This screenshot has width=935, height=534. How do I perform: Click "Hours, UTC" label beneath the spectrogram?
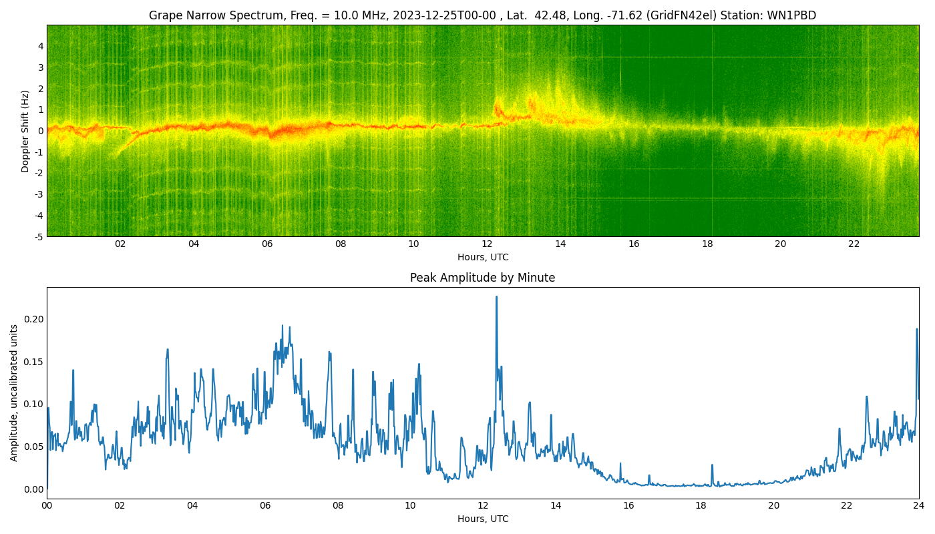(482, 257)
